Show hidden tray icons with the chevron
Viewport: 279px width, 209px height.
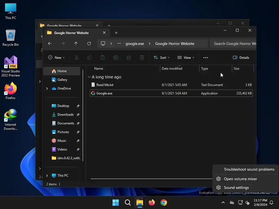point(223,202)
